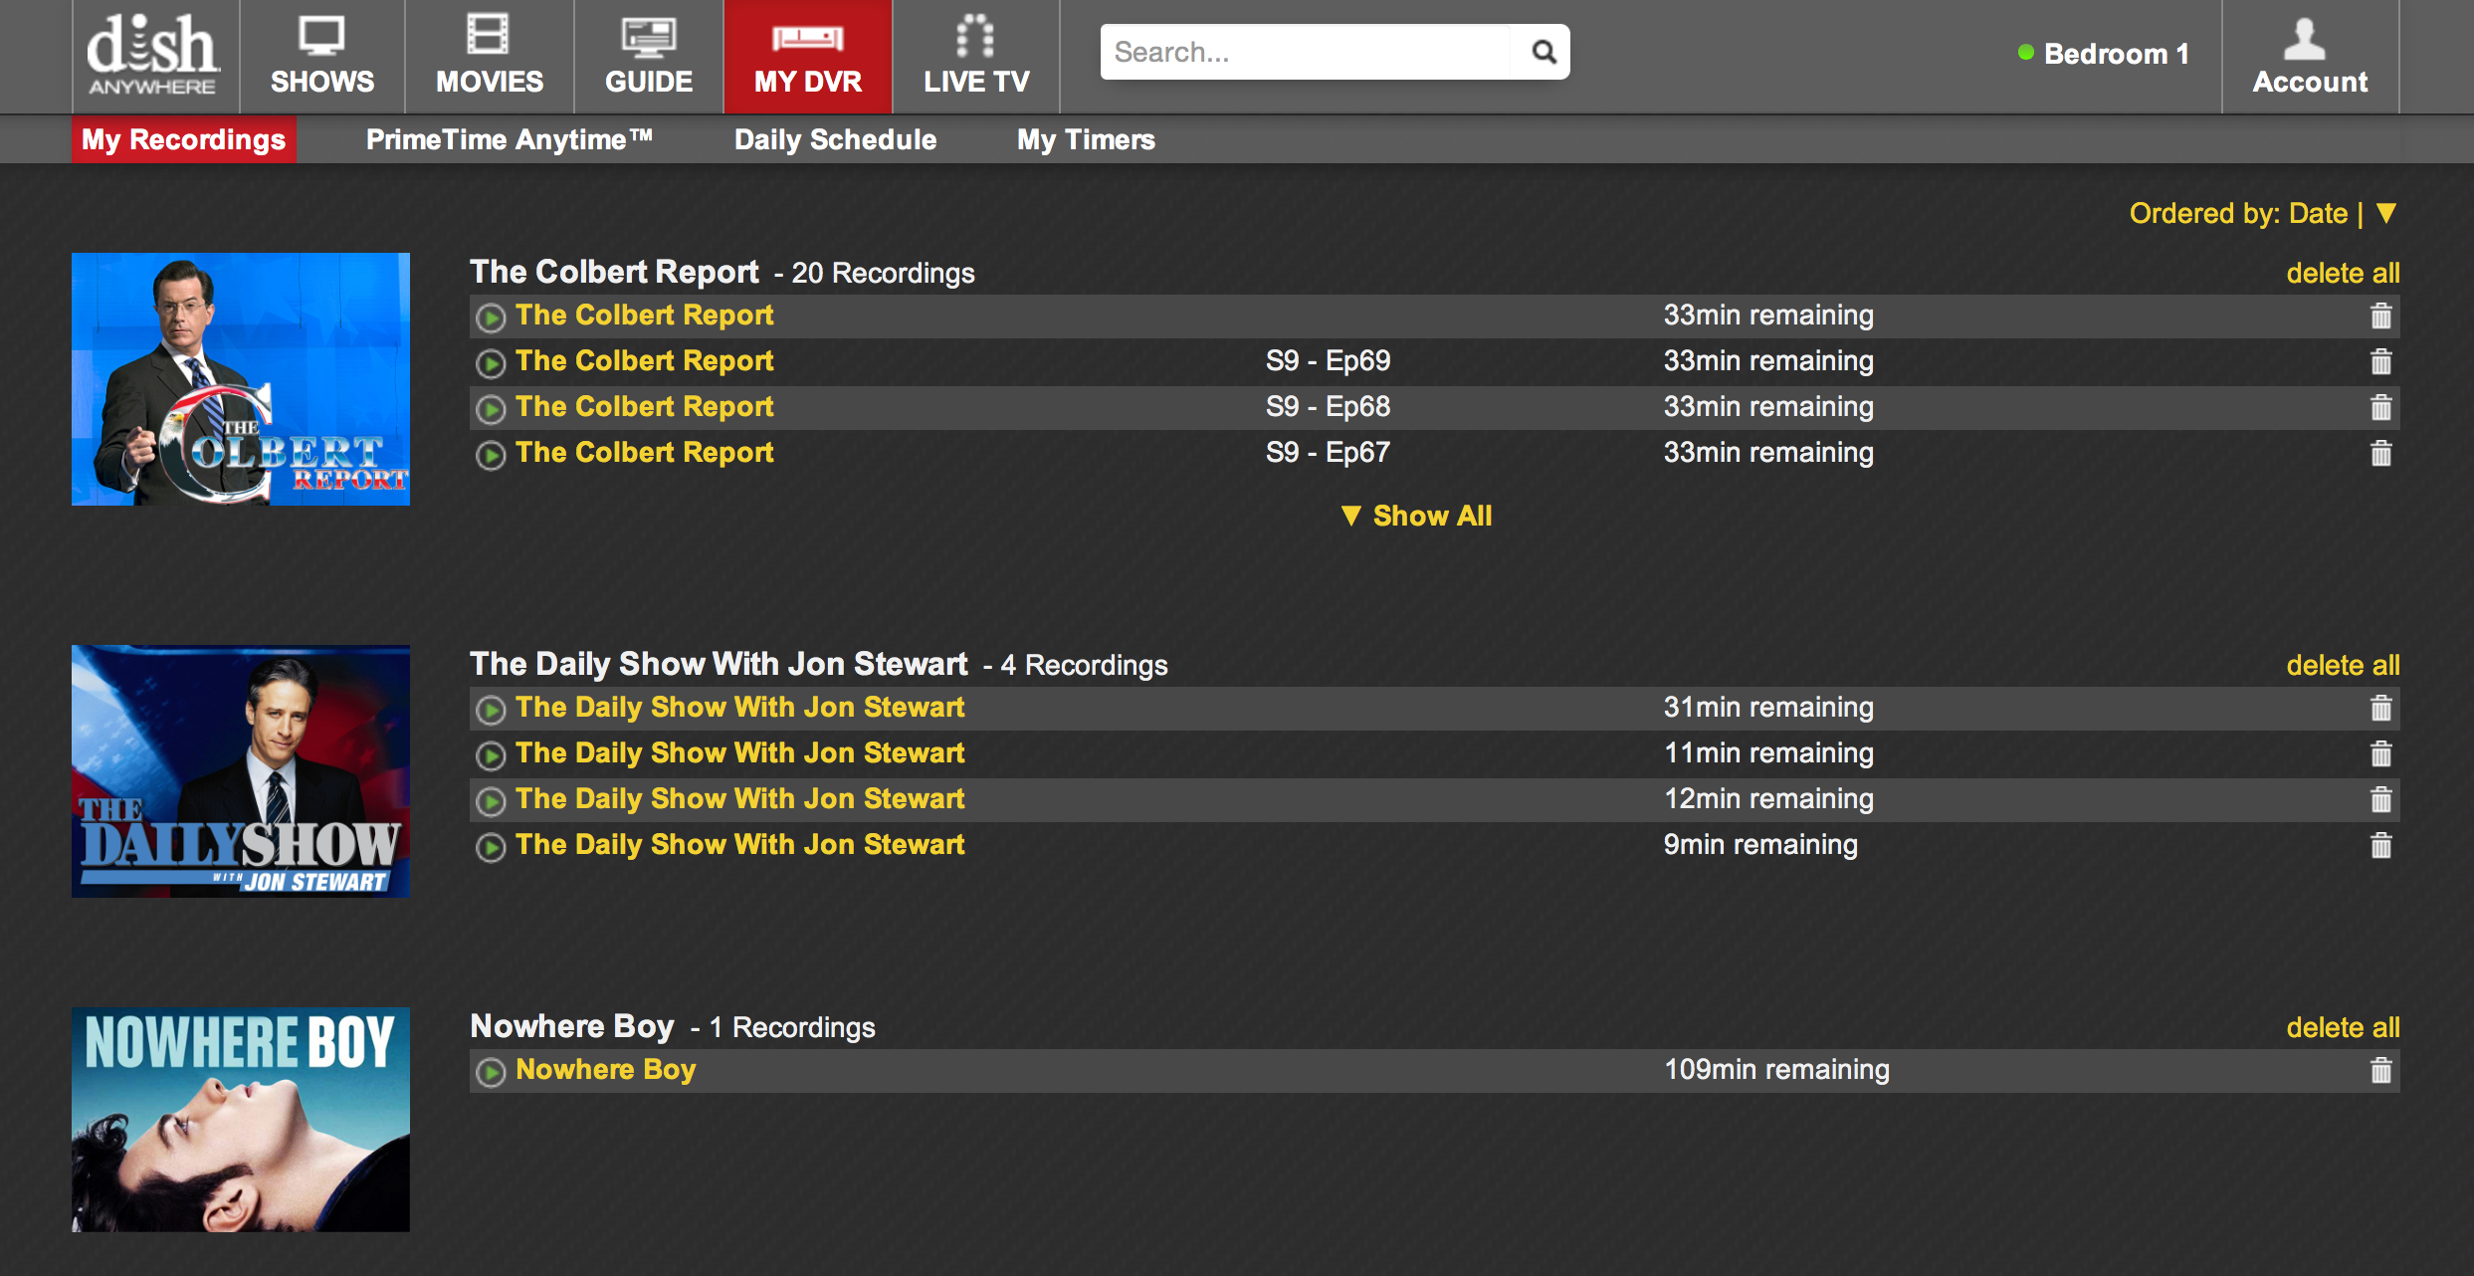Click delete all for The Daily Show
Image resolution: width=2474 pixels, height=1276 pixels.
point(2342,665)
